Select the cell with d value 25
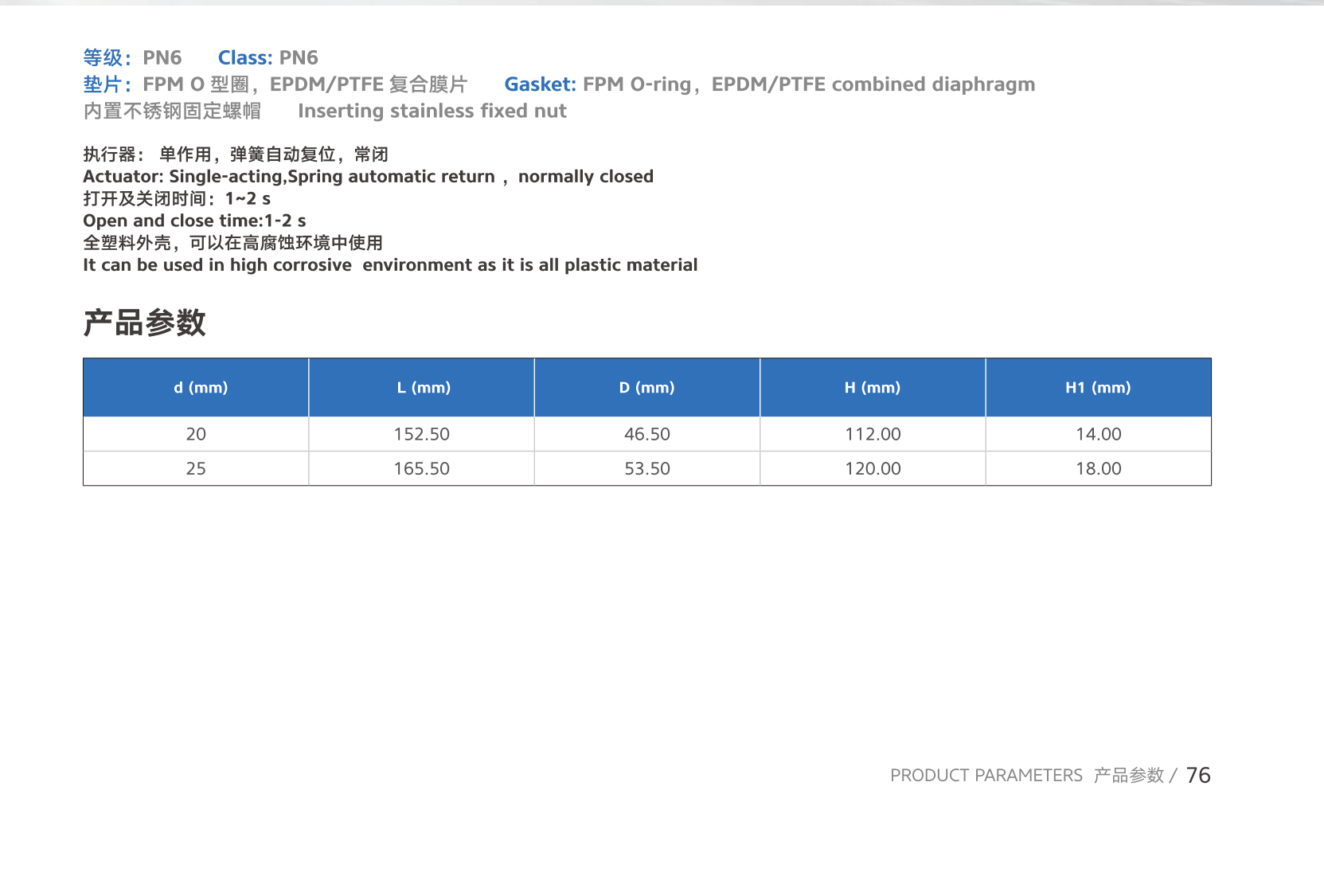Viewport: 1324px width, 876px height. click(x=196, y=468)
